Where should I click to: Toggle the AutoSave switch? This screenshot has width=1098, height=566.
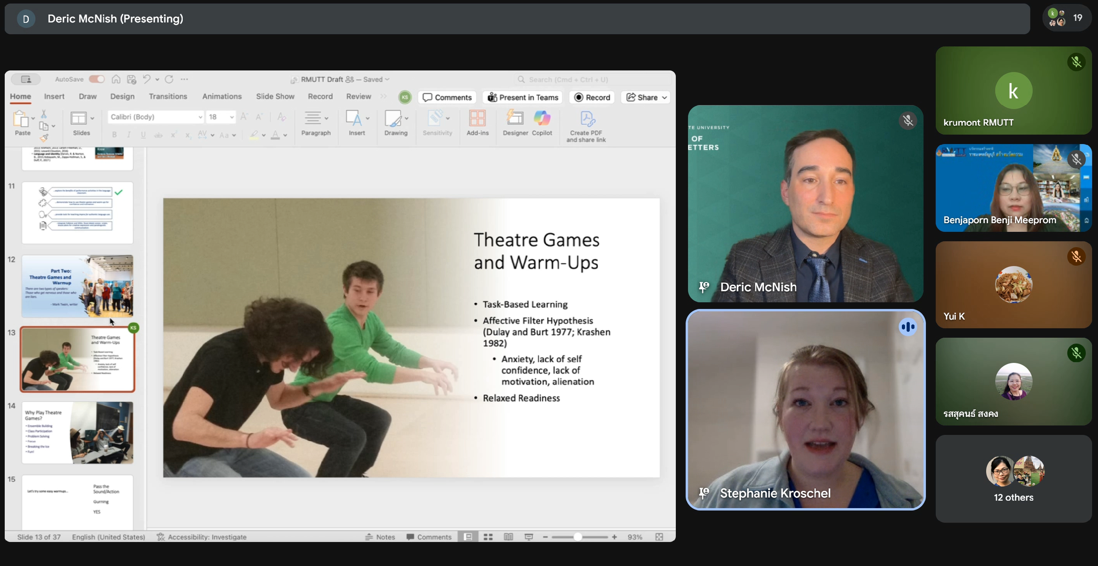point(97,79)
